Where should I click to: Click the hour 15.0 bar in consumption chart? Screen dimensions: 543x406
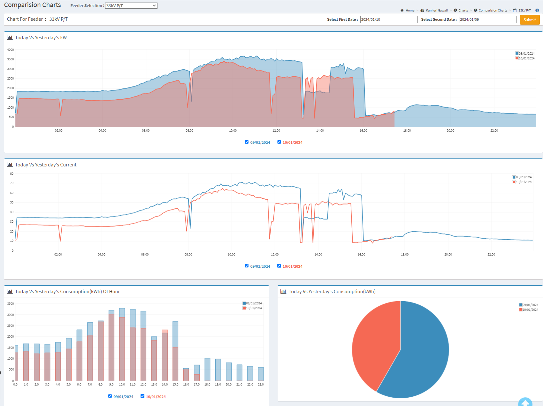click(175, 351)
